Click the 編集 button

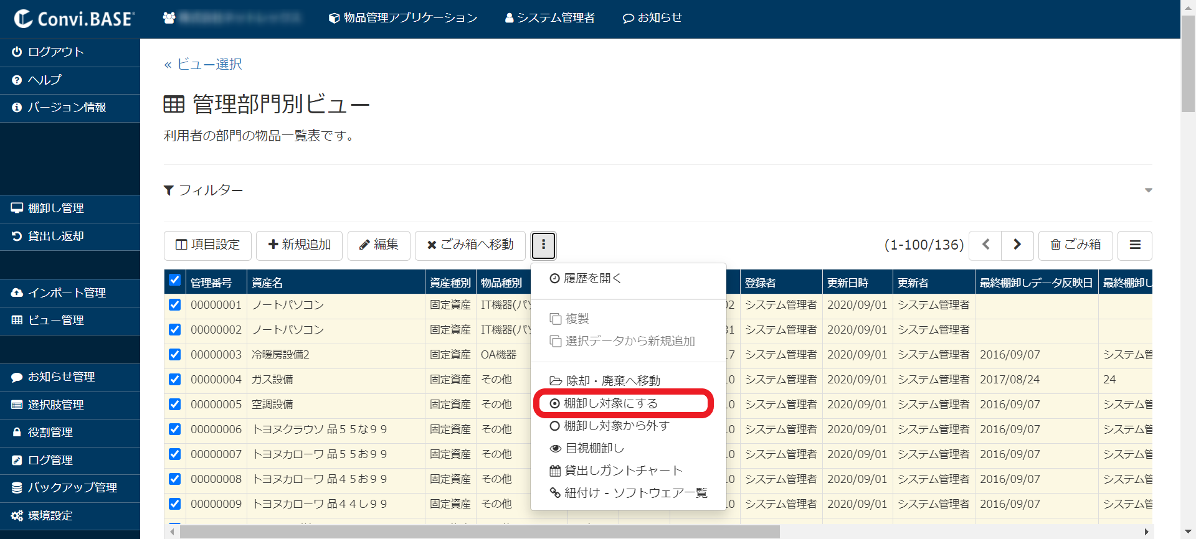[379, 245]
